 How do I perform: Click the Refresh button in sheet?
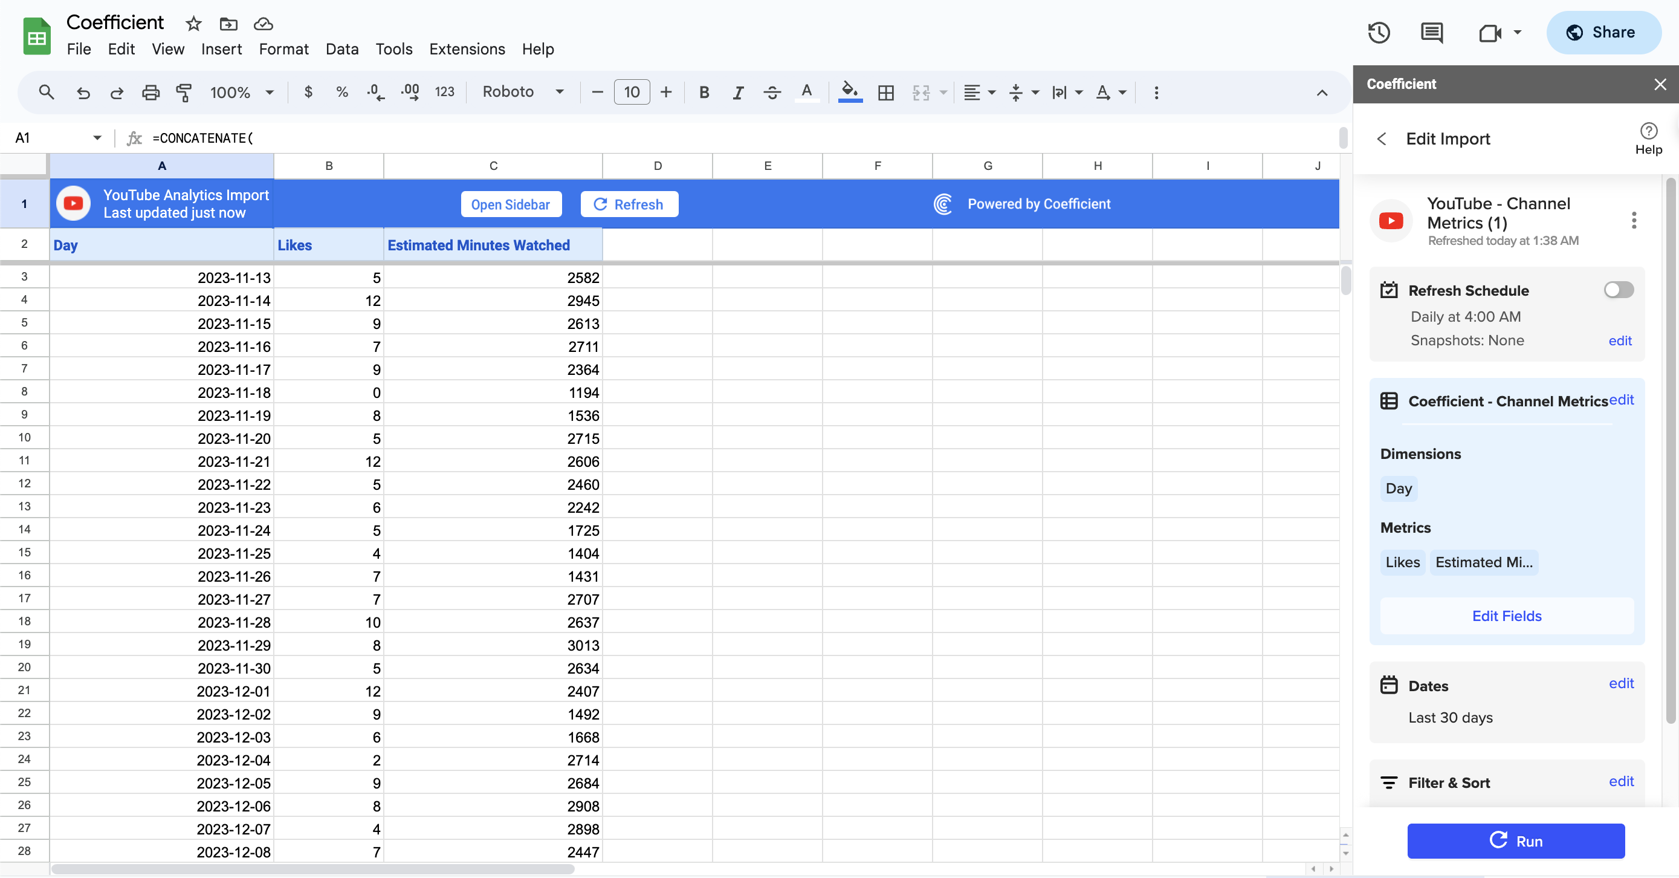[x=629, y=204]
